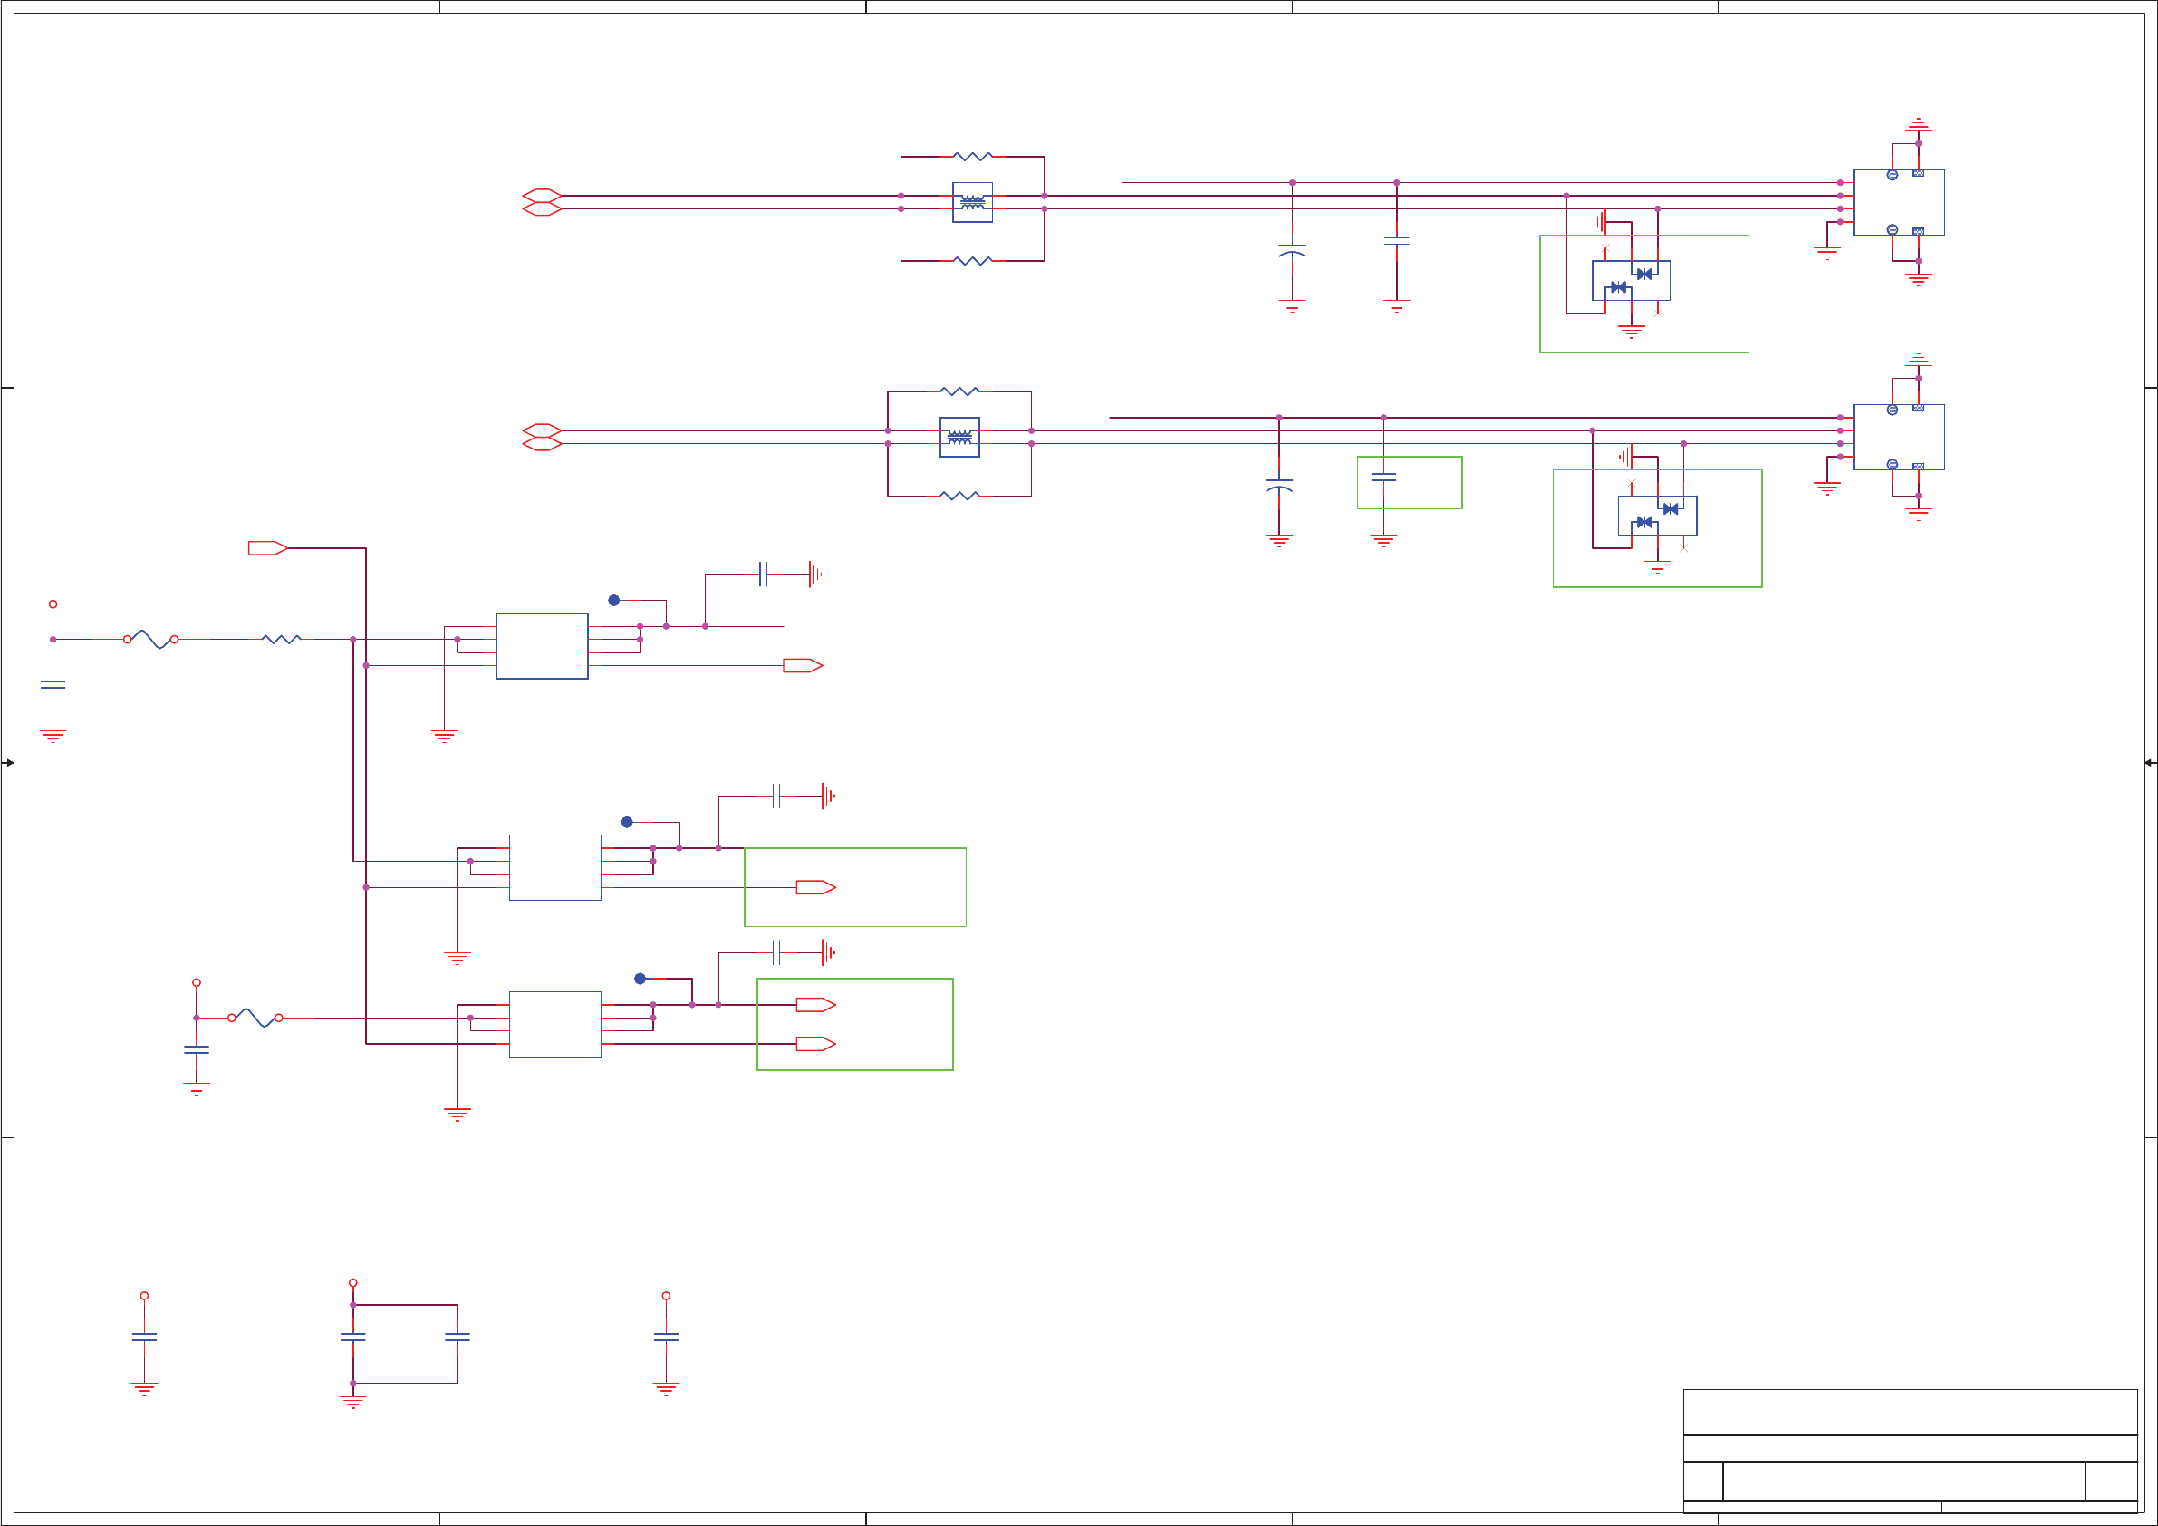Select the top IC block with thick border
Screen dimensions: 2158x1526
point(542,646)
